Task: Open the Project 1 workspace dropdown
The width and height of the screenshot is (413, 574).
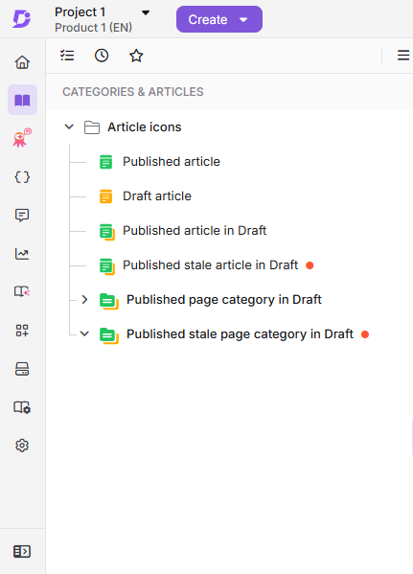Action: coord(103,19)
